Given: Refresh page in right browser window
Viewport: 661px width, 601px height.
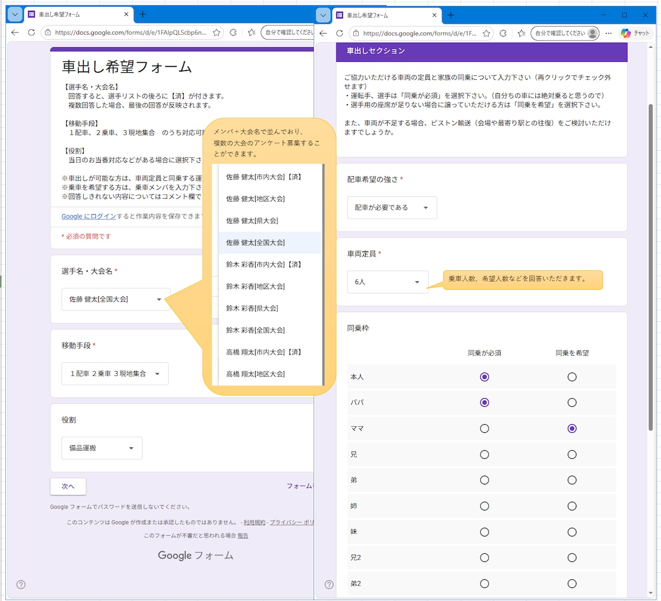Looking at the screenshot, I should pos(340,33).
